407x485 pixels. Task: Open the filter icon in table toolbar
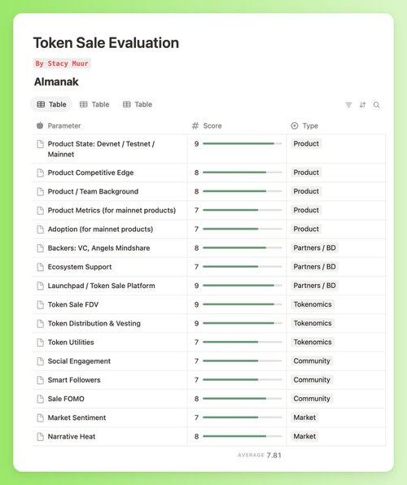pyautogui.click(x=348, y=105)
